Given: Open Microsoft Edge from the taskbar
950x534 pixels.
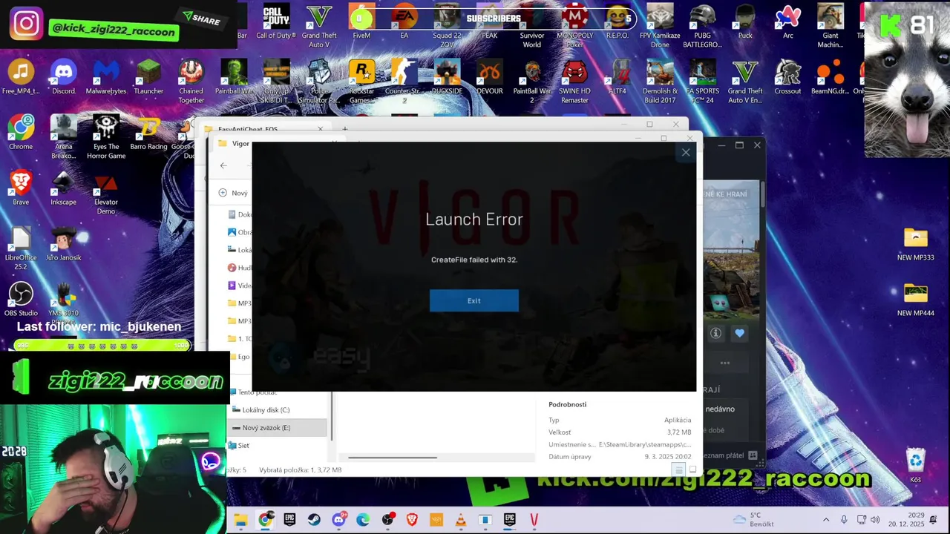Looking at the screenshot, I should coord(363,520).
